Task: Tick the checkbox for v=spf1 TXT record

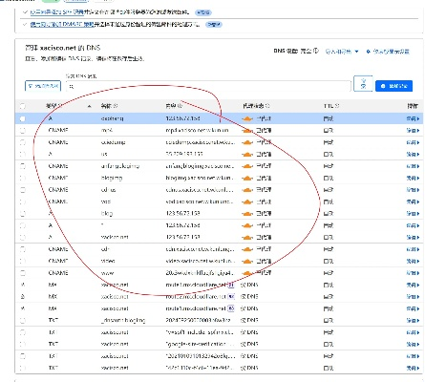Action: (x=23, y=332)
